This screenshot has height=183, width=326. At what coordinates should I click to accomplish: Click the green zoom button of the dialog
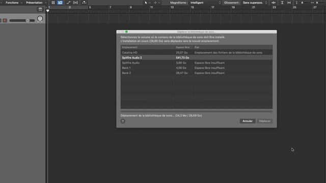tap(126, 32)
